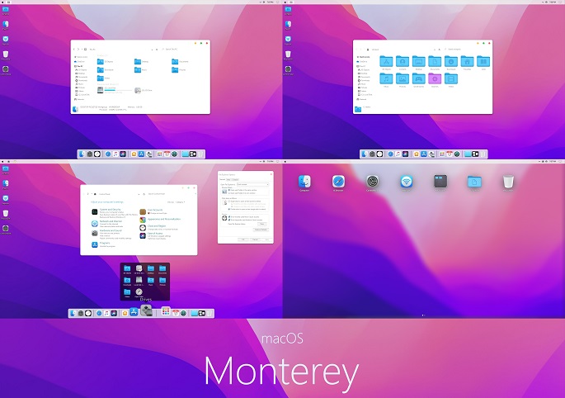Open the Recycle Bin icon on Launchpad desktop
Screen dimensions: 565x398
[508, 182]
